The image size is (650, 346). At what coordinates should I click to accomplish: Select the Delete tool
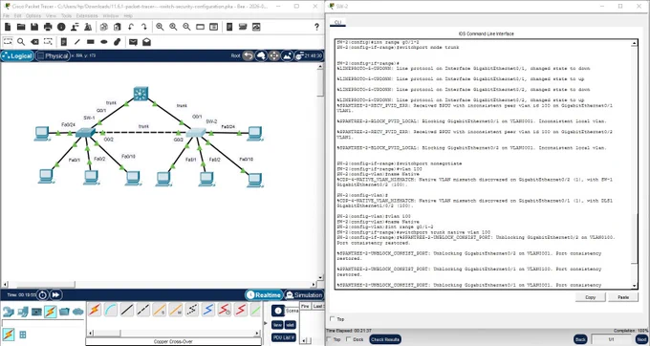34,42
